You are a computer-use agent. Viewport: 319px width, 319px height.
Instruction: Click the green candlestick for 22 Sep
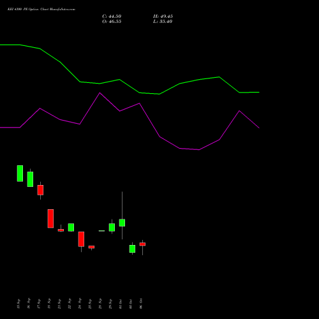pos(71,227)
